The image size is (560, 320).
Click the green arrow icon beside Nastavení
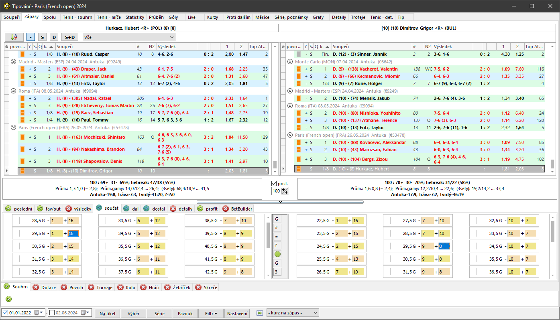[x=259, y=313]
